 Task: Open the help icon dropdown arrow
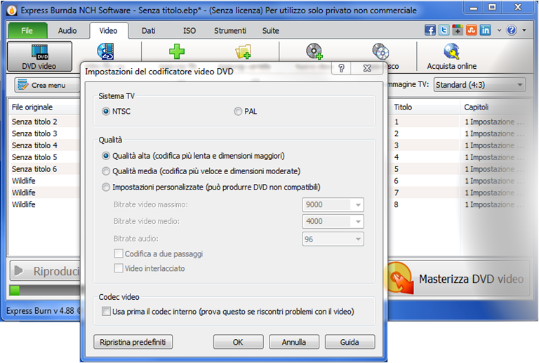524,30
